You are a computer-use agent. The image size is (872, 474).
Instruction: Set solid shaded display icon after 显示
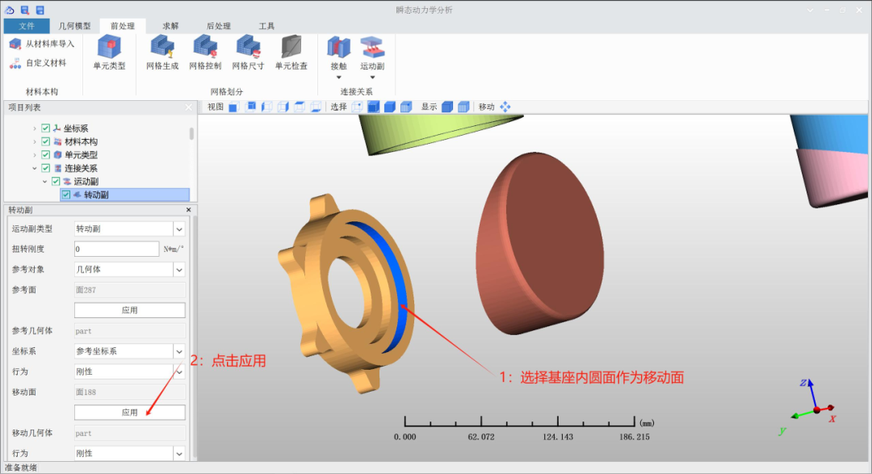(447, 107)
